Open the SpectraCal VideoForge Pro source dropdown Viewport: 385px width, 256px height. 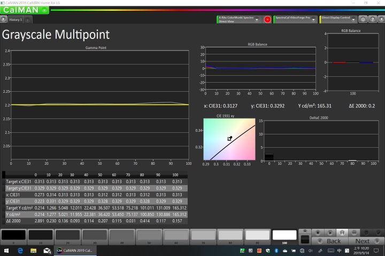[x=313, y=19]
